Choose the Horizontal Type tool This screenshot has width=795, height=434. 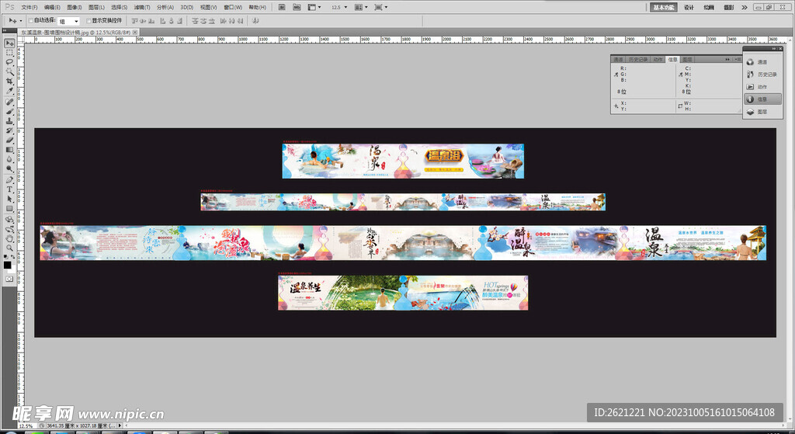(x=9, y=189)
